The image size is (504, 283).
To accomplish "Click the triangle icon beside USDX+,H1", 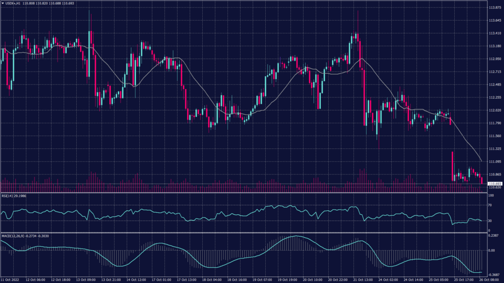I will pyautogui.click(x=3, y=3).
